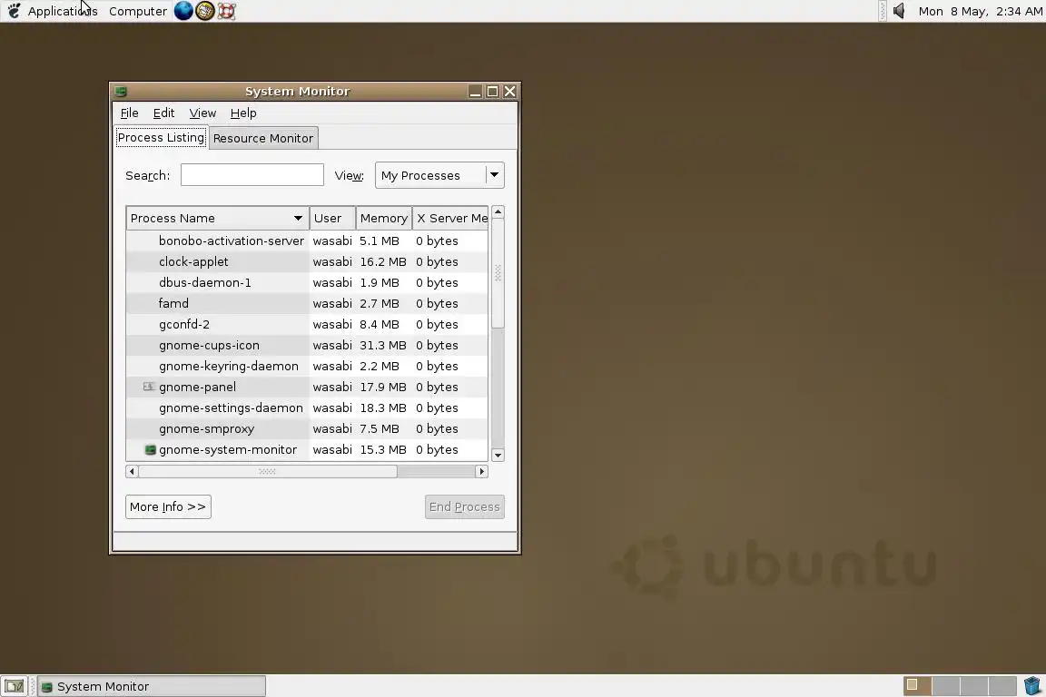The image size is (1046, 697).
Task: Close the System Monitor window
Action: [x=509, y=92]
